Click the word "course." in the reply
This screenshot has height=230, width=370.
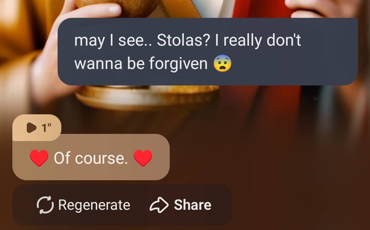(x=102, y=159)
